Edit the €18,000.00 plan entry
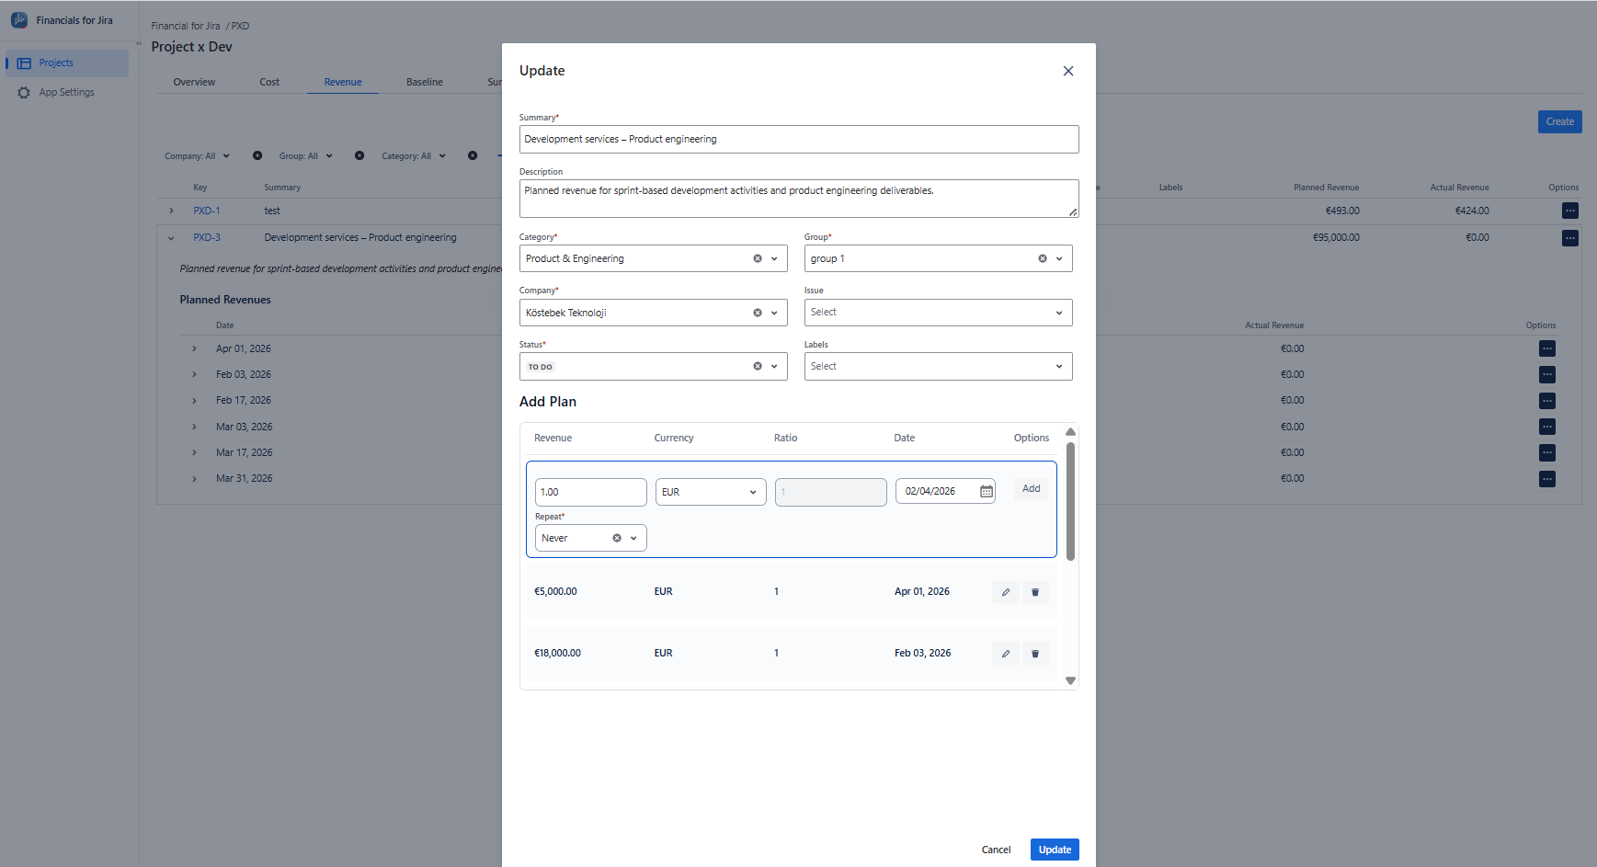Screen dimensions: 1597x867 click(x=1006, y=654)
